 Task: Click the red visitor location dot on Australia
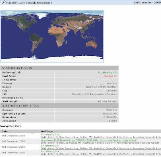tap(95, 46)
